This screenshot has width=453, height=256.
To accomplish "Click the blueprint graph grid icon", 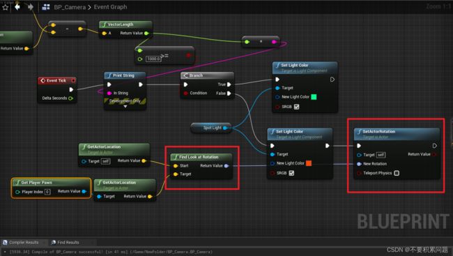I will [46, 7].
